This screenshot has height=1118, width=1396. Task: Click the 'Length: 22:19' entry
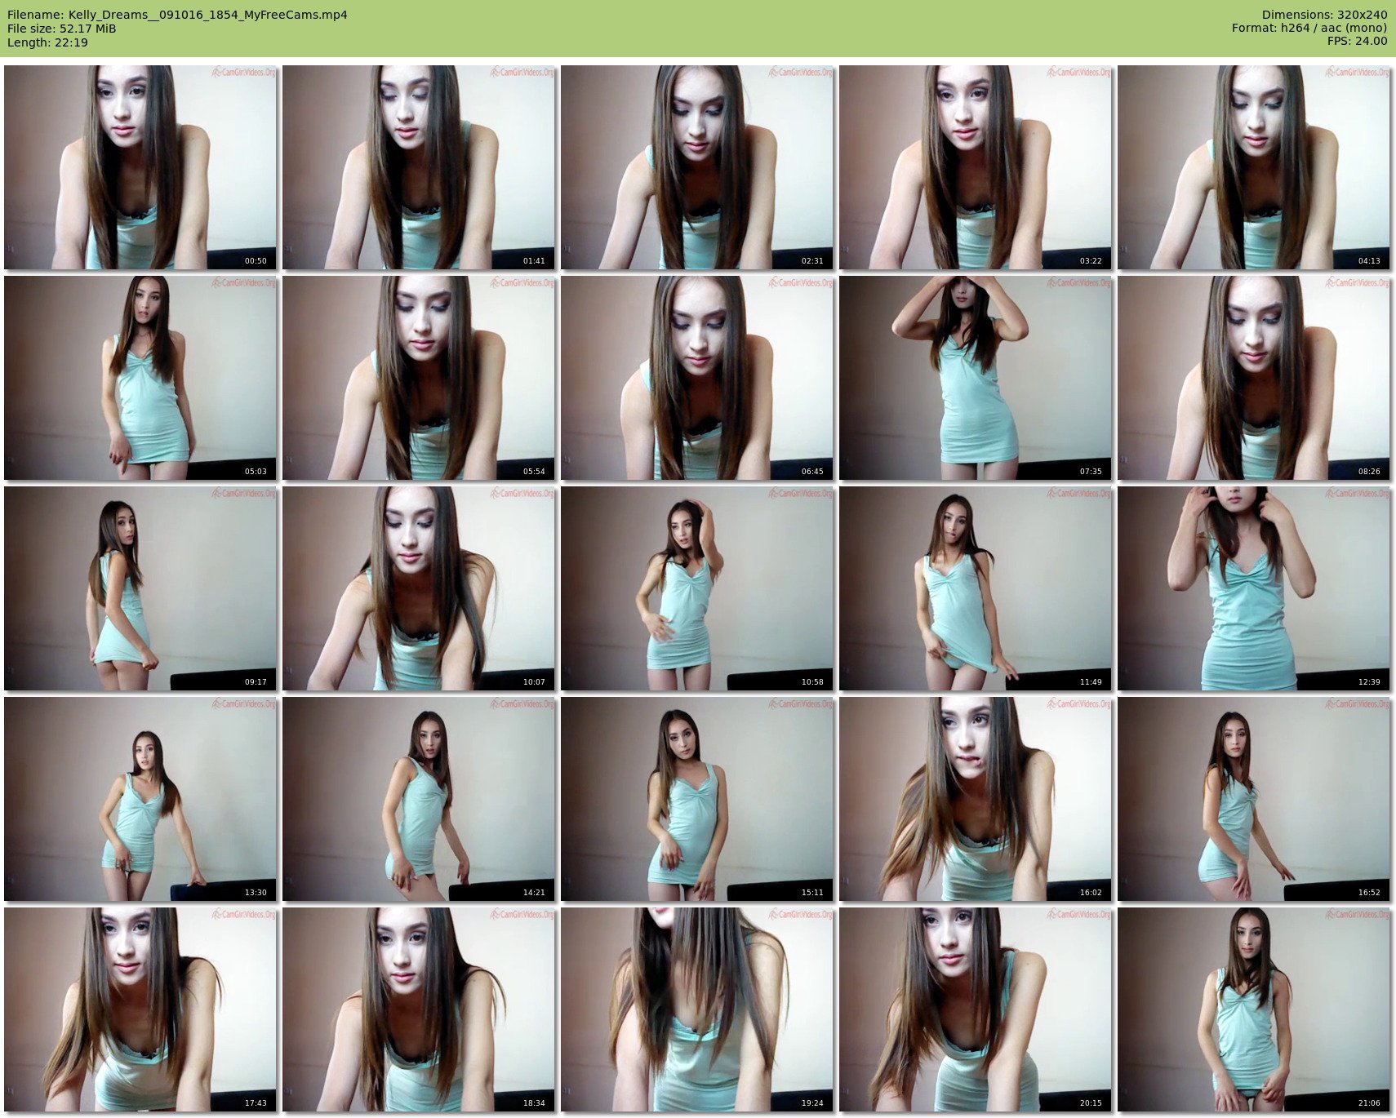(47, 42)
